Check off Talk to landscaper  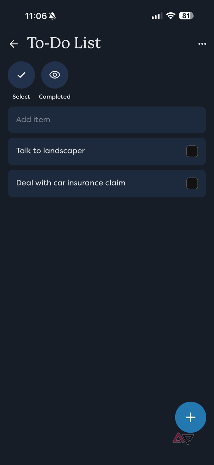(x=192, y=151)
